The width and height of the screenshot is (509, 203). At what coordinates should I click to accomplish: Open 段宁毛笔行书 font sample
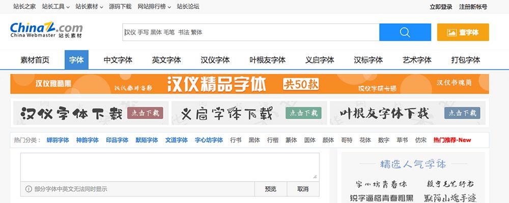tap(450, 184)
